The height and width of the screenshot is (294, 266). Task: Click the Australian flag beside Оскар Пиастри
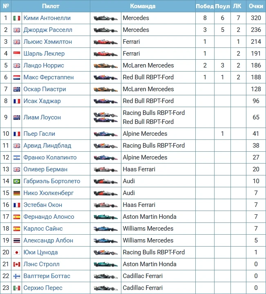pyautogui.click(x=17, y=89)
